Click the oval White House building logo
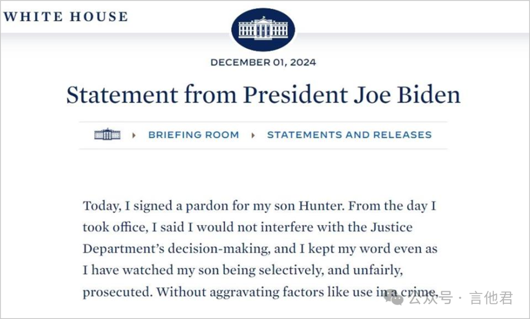The image size is (530, 319). tap(263, 29)
